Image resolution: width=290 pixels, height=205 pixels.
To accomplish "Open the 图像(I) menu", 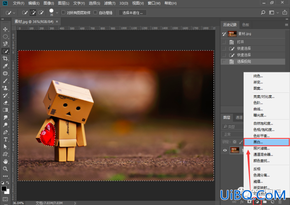I will (49, 3).
